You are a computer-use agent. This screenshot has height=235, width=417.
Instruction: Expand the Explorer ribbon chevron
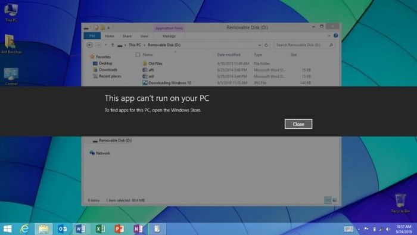click(x=329, y=36)
